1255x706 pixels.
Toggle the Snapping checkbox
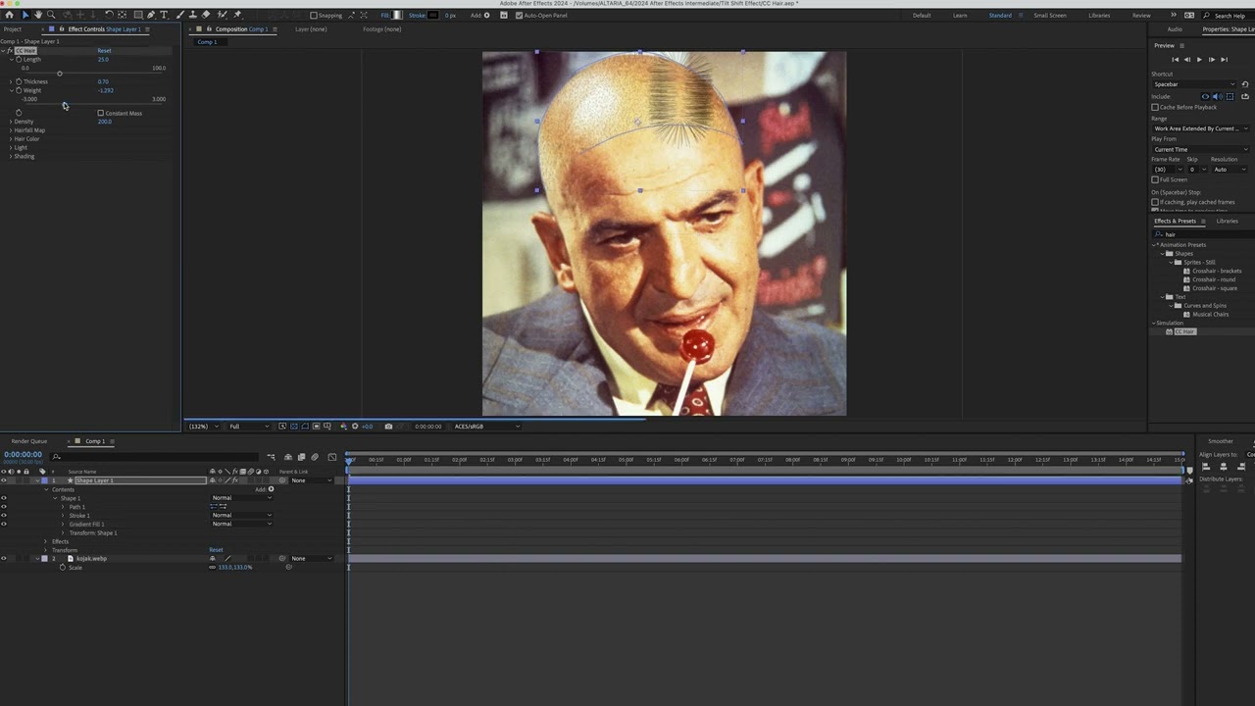314,16
